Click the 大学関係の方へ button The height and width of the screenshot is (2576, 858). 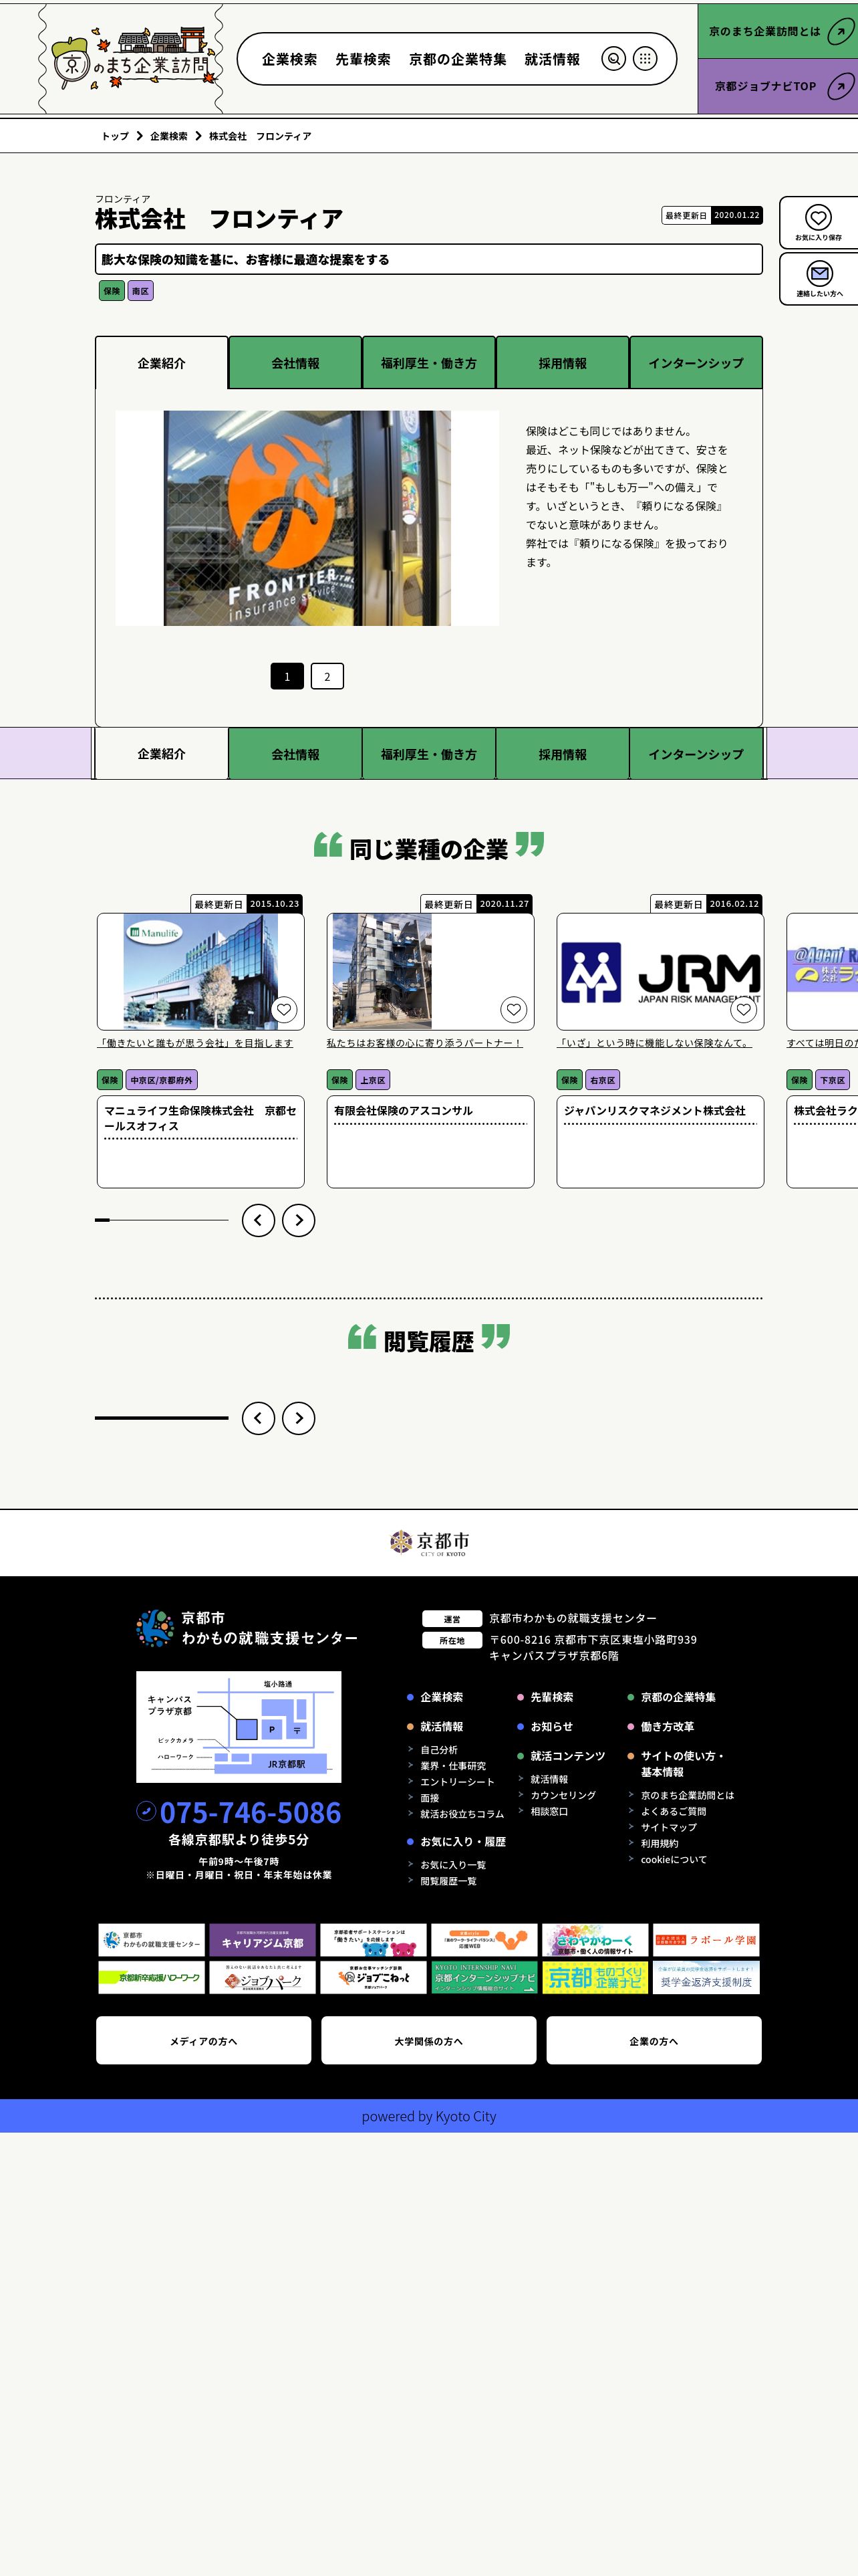click(428, 2041)
